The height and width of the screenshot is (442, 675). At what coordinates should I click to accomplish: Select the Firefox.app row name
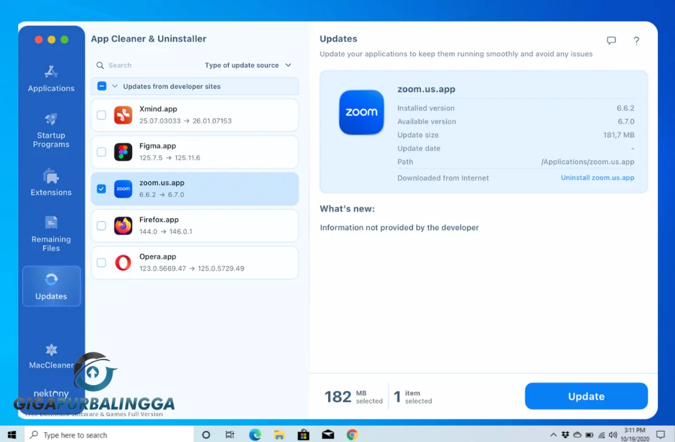(x=159, y=220)
